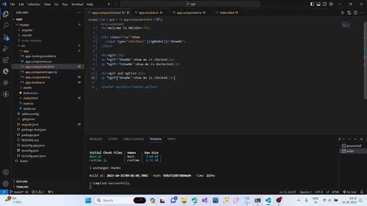Open notifications bell in status bar
The image size is (367, 206).
click(x=362, y=192)
